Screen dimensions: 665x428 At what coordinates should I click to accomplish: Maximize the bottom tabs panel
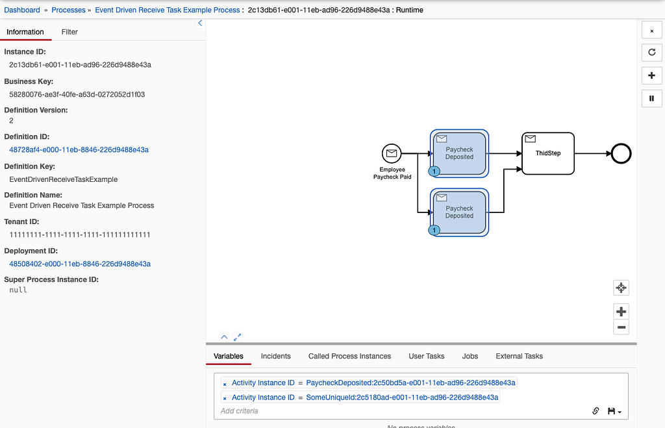click(x=238, y=337)
